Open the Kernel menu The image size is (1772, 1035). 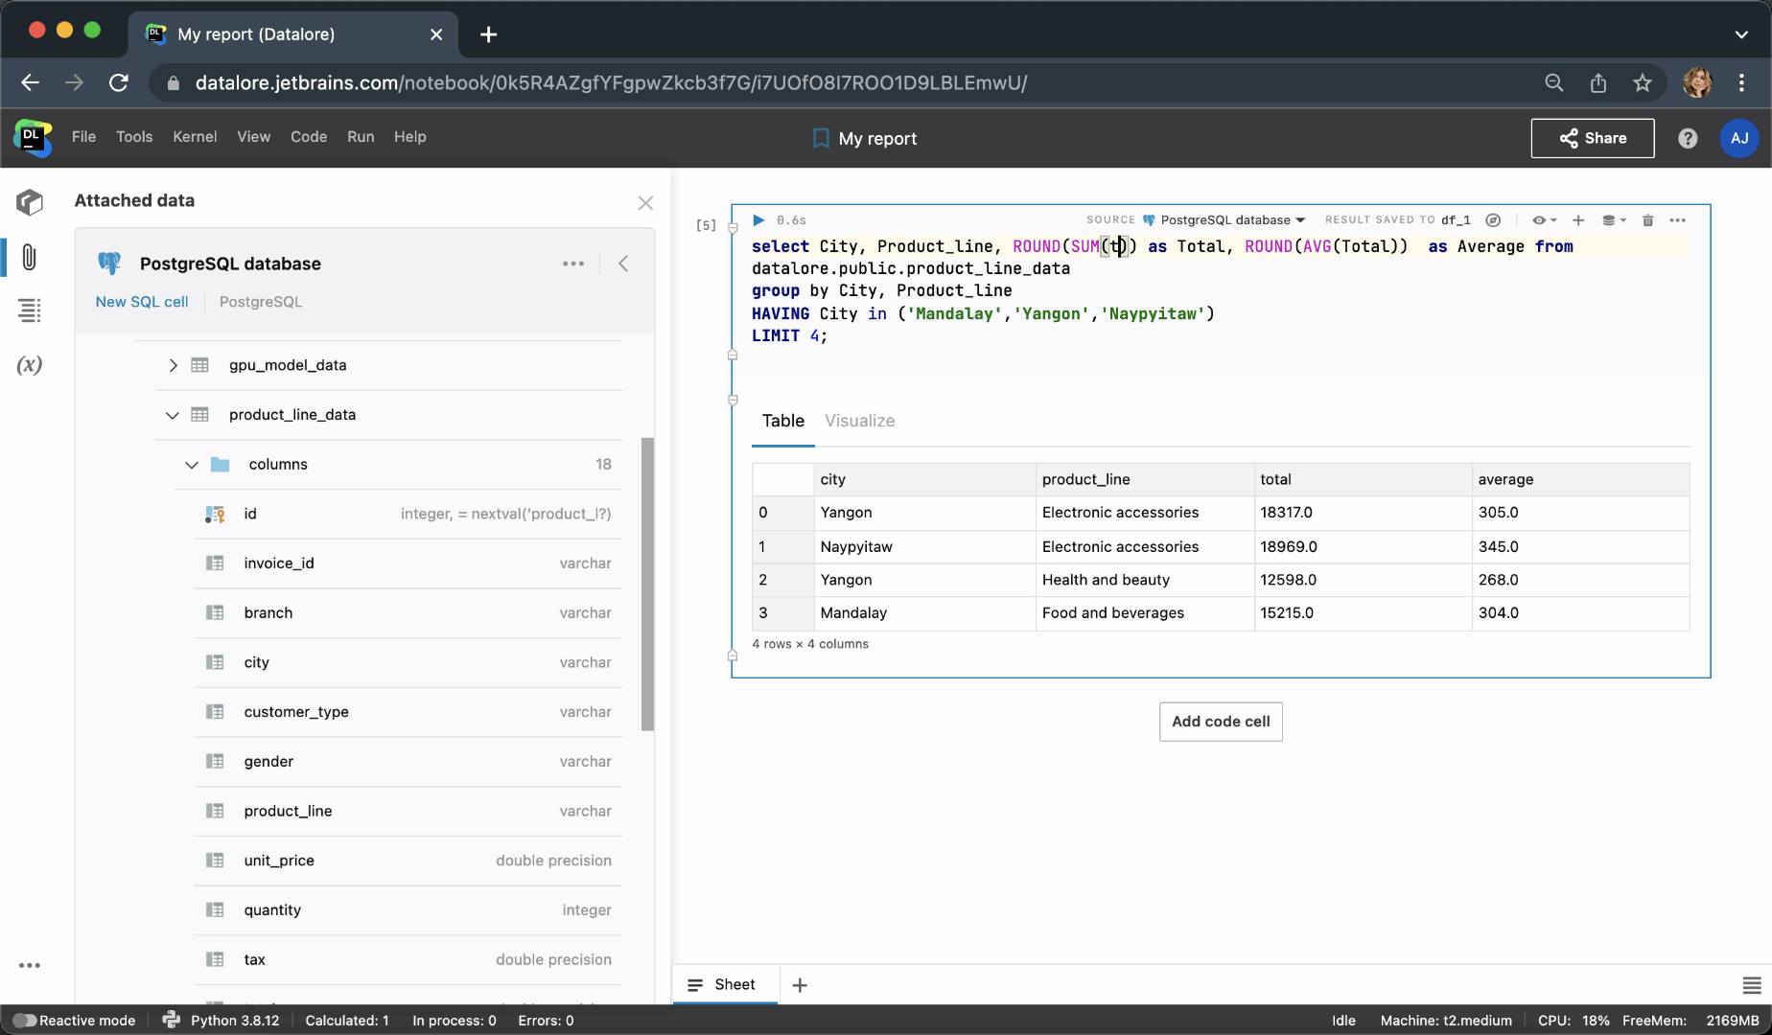click(195, 137)
